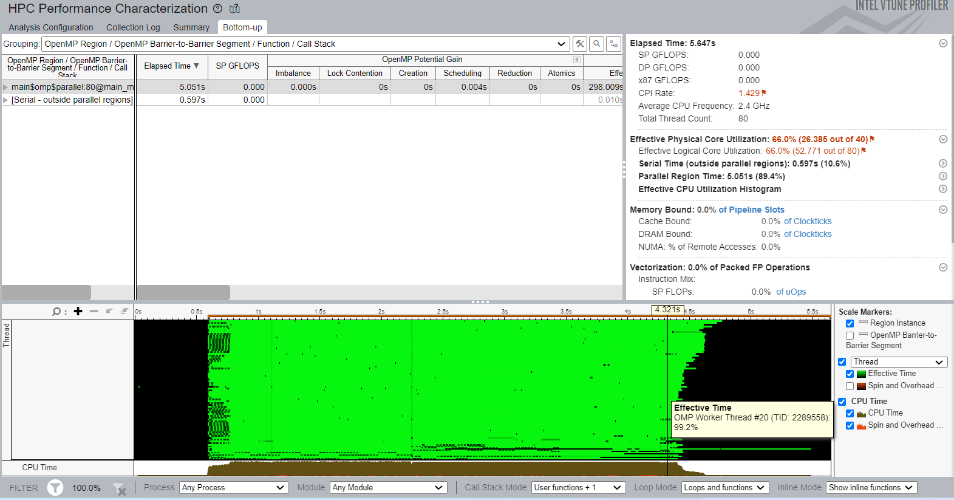
Task: Enable OpenMP Barrier-to-Barrier Segment checkbox
Action: coord(850,335)
